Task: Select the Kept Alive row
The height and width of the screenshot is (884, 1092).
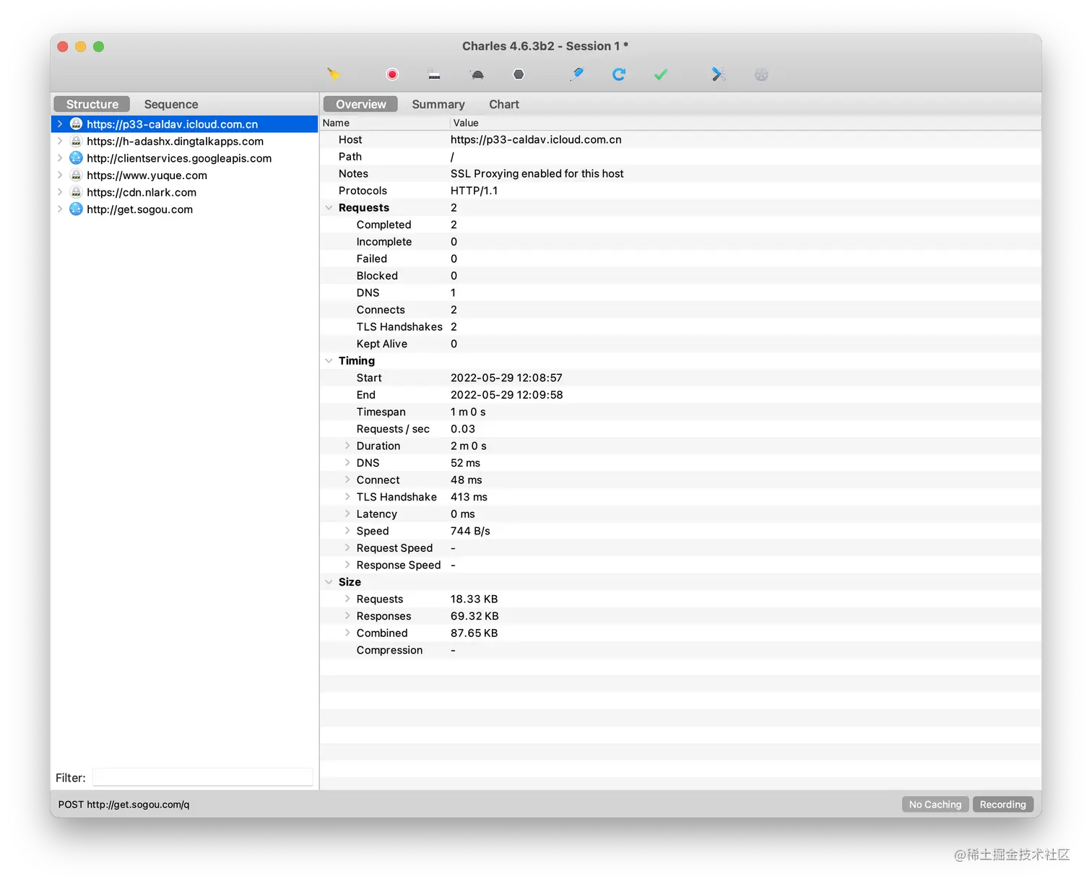Action: 680,344
